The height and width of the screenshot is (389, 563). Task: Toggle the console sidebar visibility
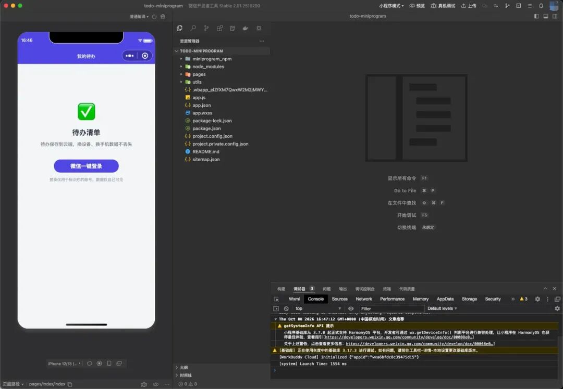click(276, 308)
